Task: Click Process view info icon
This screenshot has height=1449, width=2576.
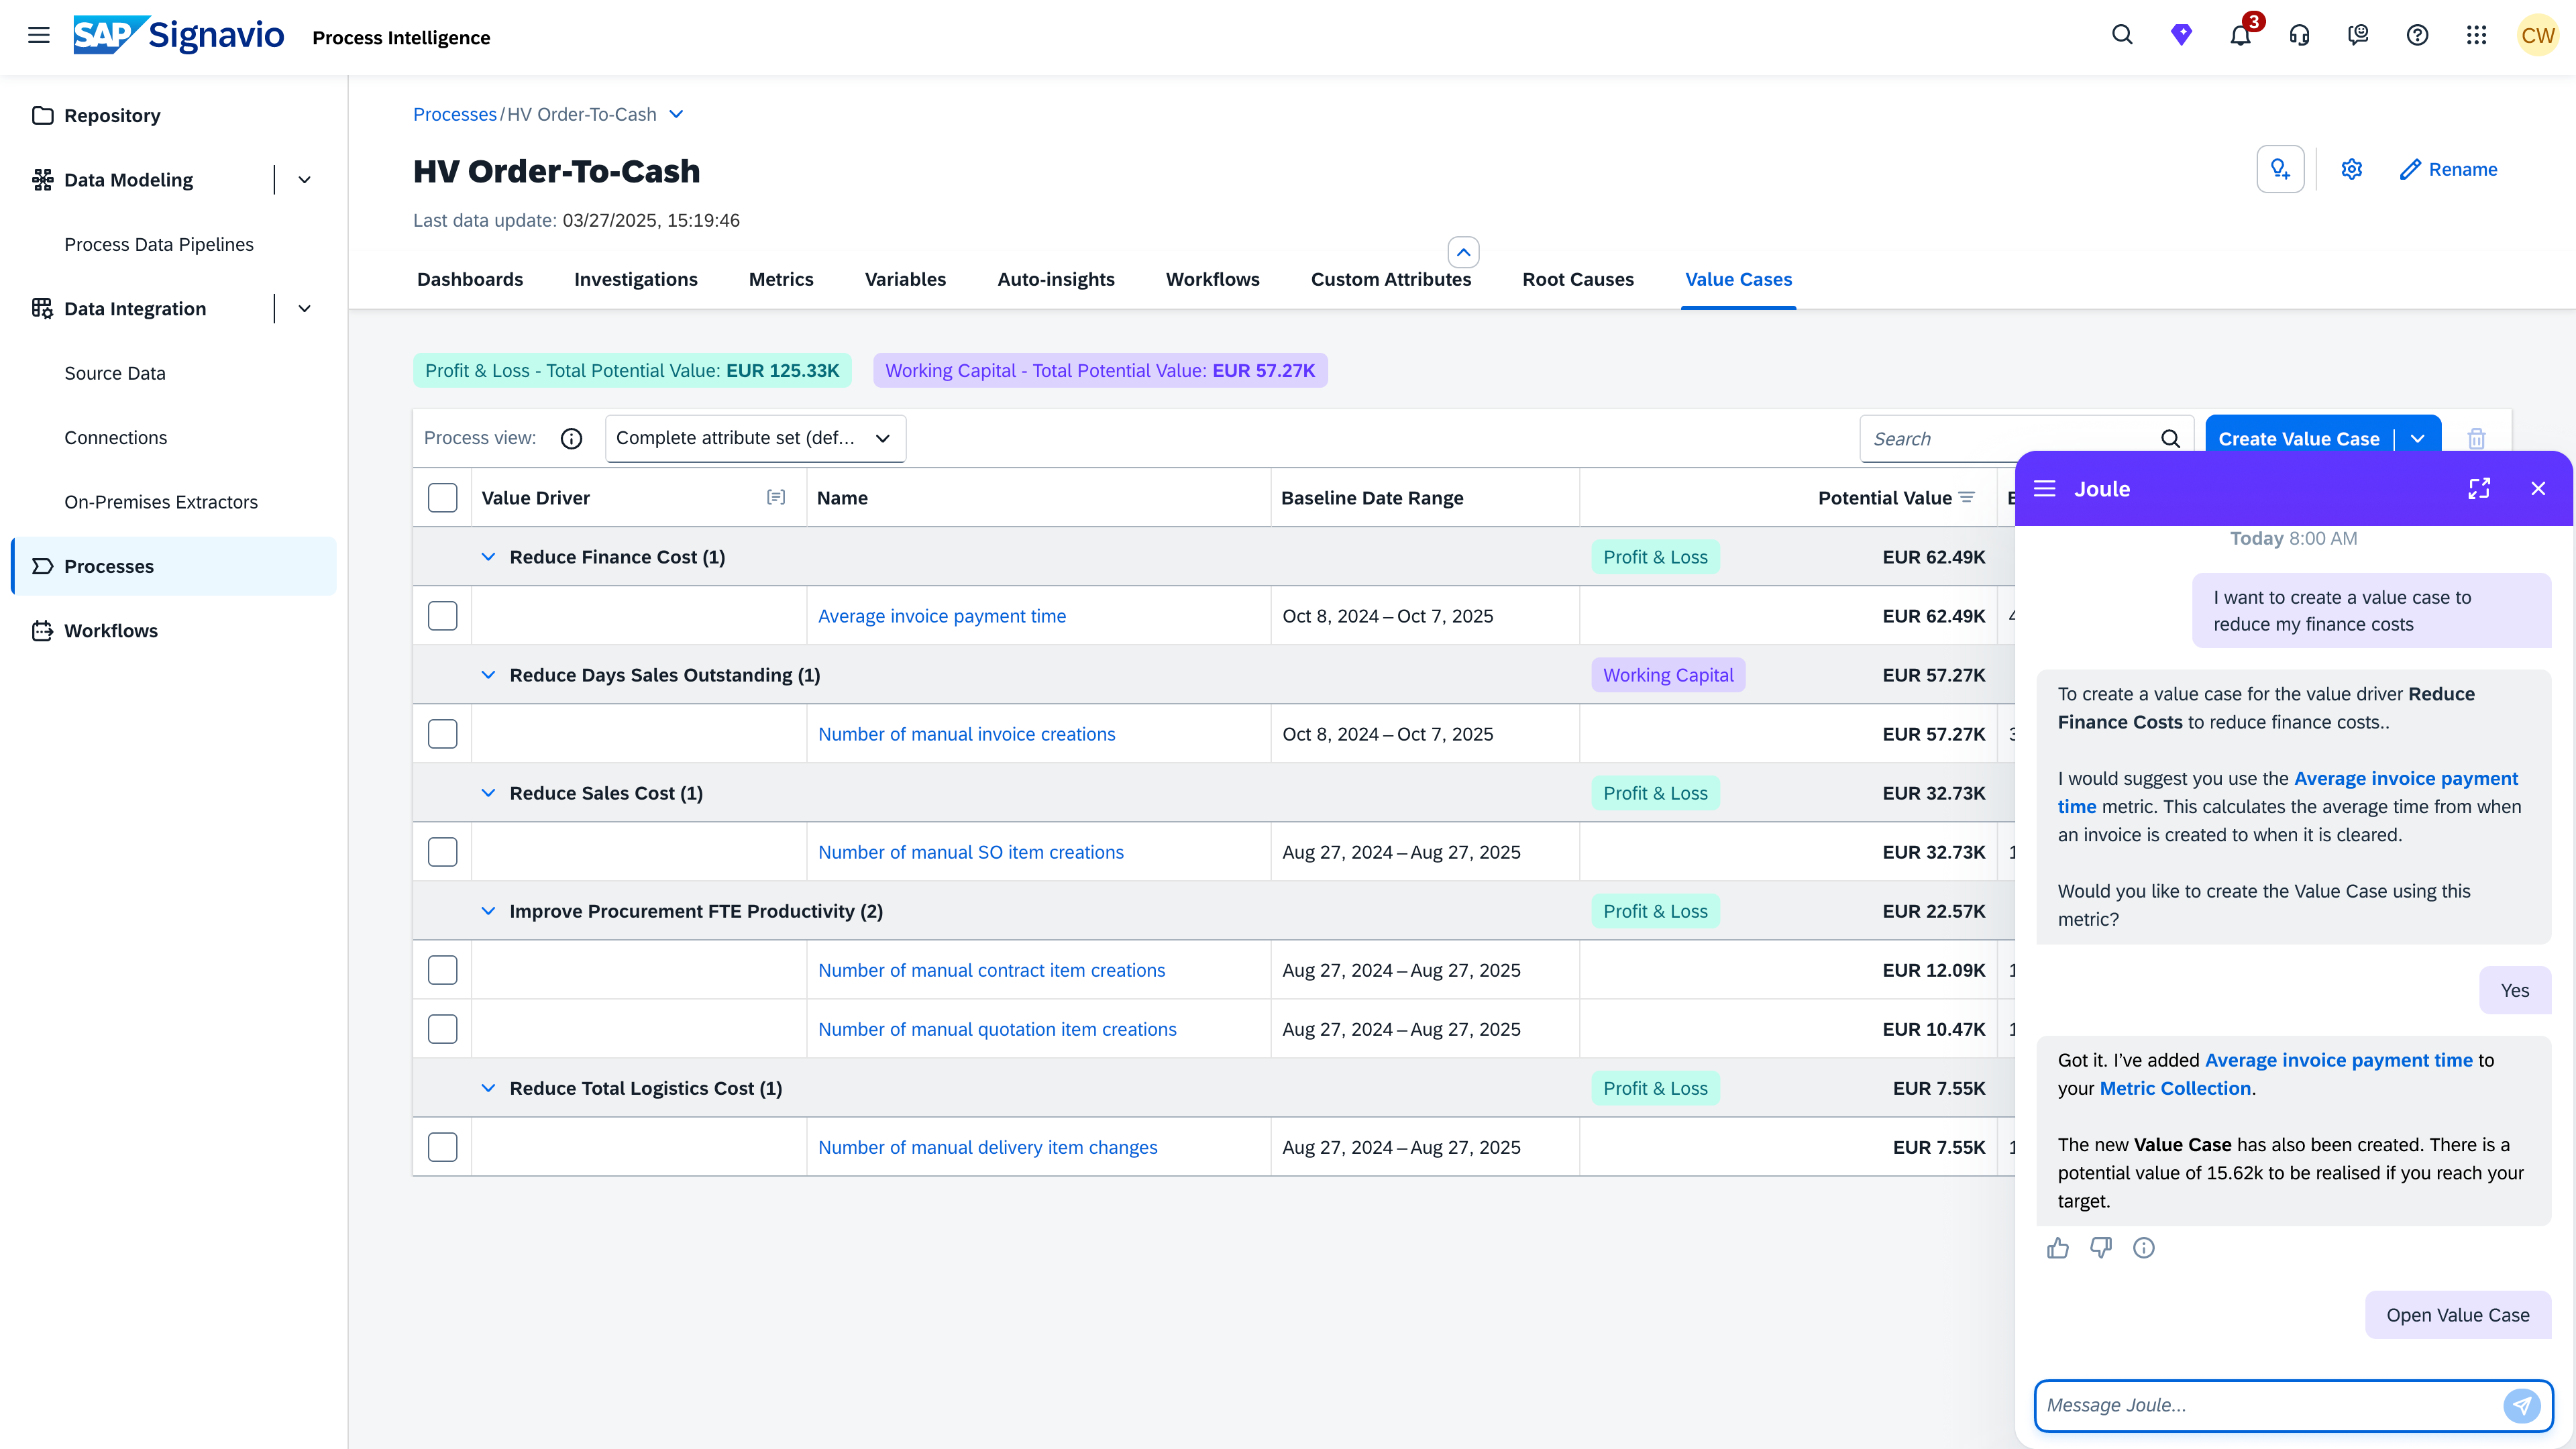Action: (x=571, y=439)
